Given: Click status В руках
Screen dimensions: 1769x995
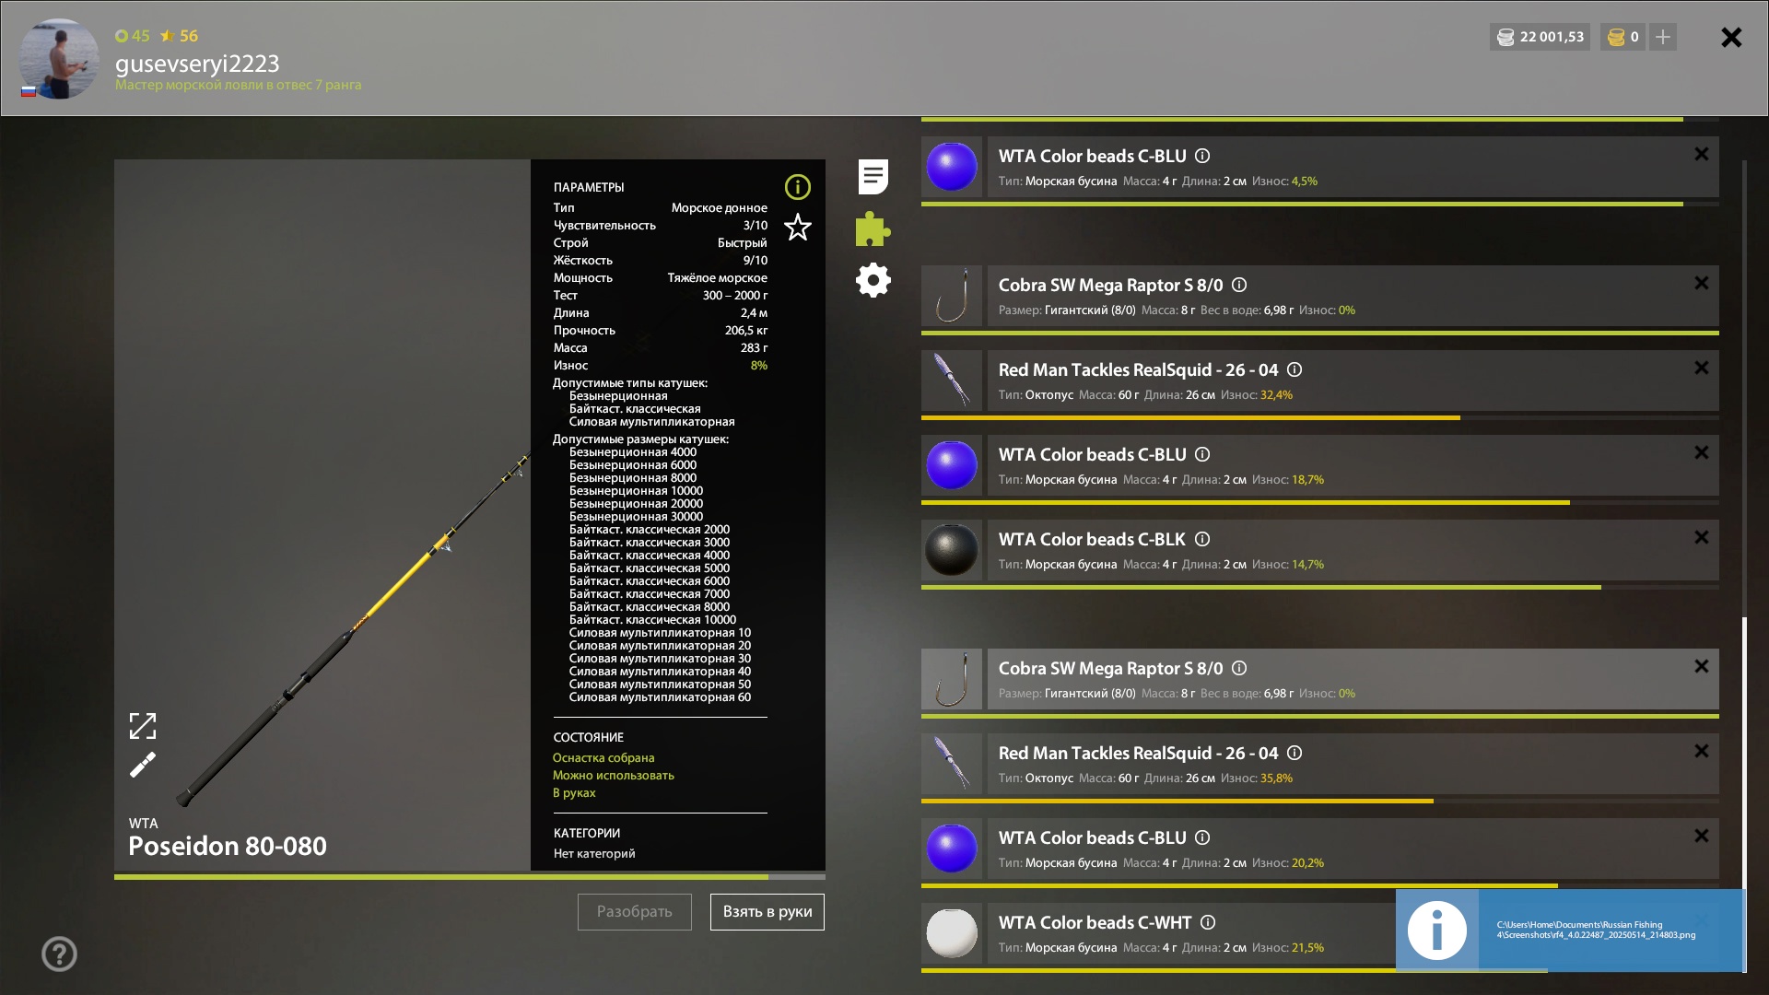Looking at the screenshot, I should coord(574,792).
